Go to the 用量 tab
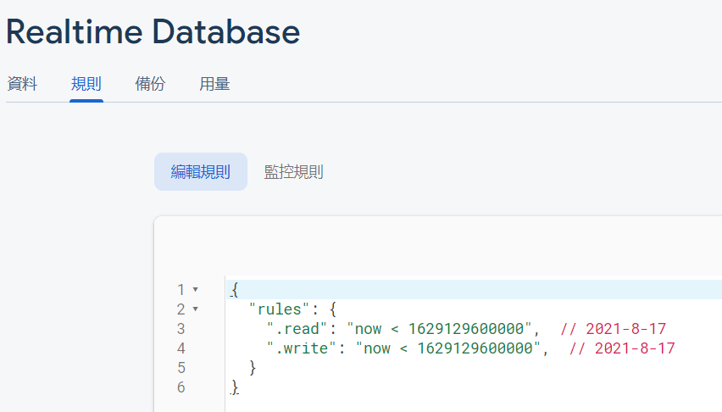This screenshot has width=722, height=412. [214, 84]
